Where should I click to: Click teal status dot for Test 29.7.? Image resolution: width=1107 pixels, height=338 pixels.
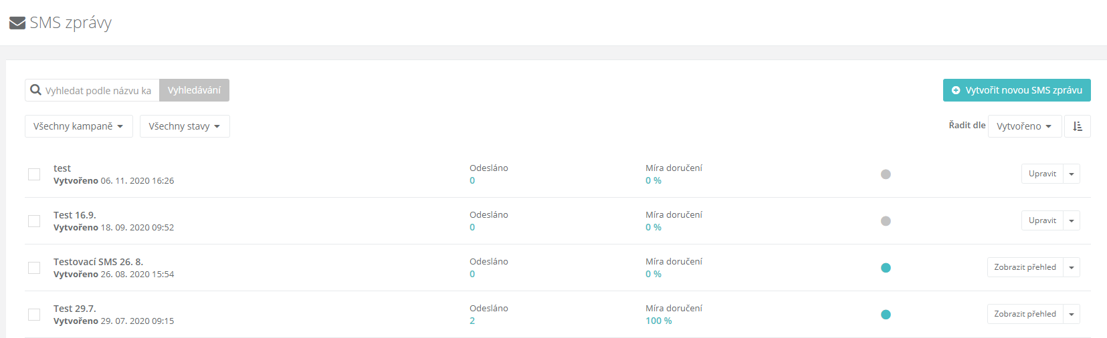(x=886, y=315)
